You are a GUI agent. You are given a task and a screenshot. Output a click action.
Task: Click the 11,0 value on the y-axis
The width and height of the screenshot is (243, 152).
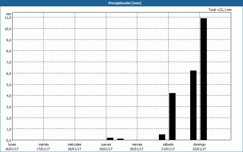[8, 18]
